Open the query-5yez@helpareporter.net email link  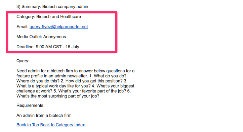[x=58, y=27]
